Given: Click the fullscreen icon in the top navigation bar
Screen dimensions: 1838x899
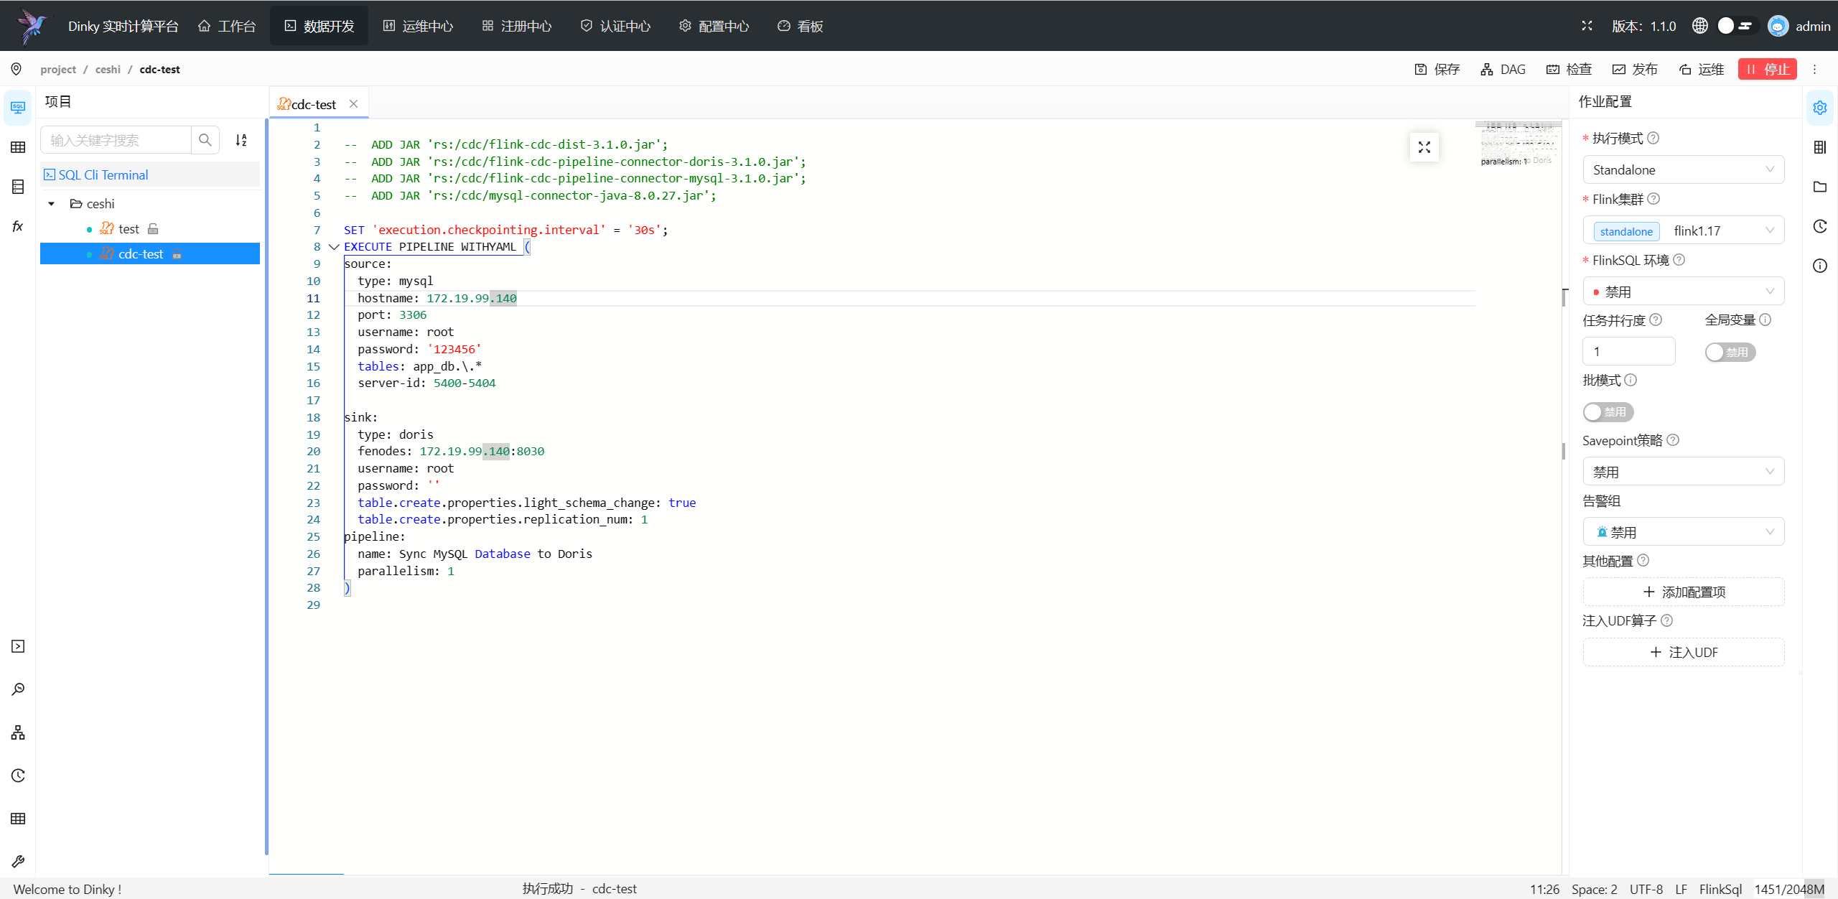Looking at the screenshot, I should tap(1587, 26).
